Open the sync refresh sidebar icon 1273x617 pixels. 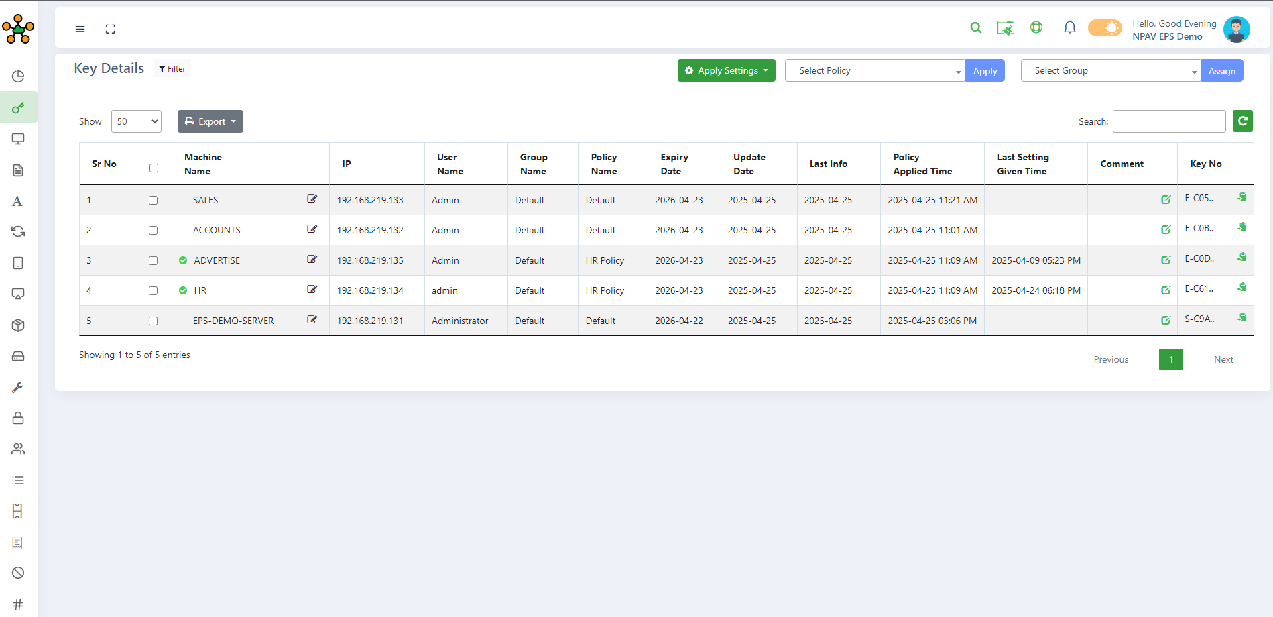pos(18,231)
